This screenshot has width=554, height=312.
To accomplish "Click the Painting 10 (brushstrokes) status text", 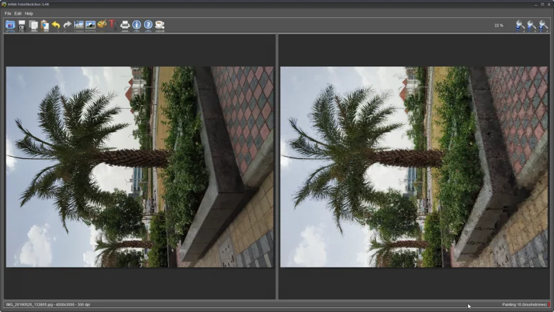I will 524,304.
